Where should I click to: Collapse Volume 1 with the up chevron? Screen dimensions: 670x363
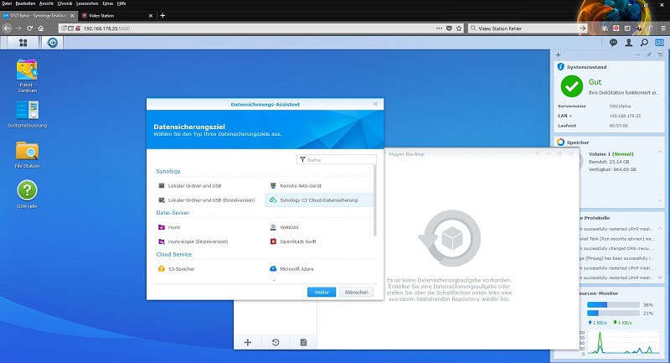tap(660, 153)
